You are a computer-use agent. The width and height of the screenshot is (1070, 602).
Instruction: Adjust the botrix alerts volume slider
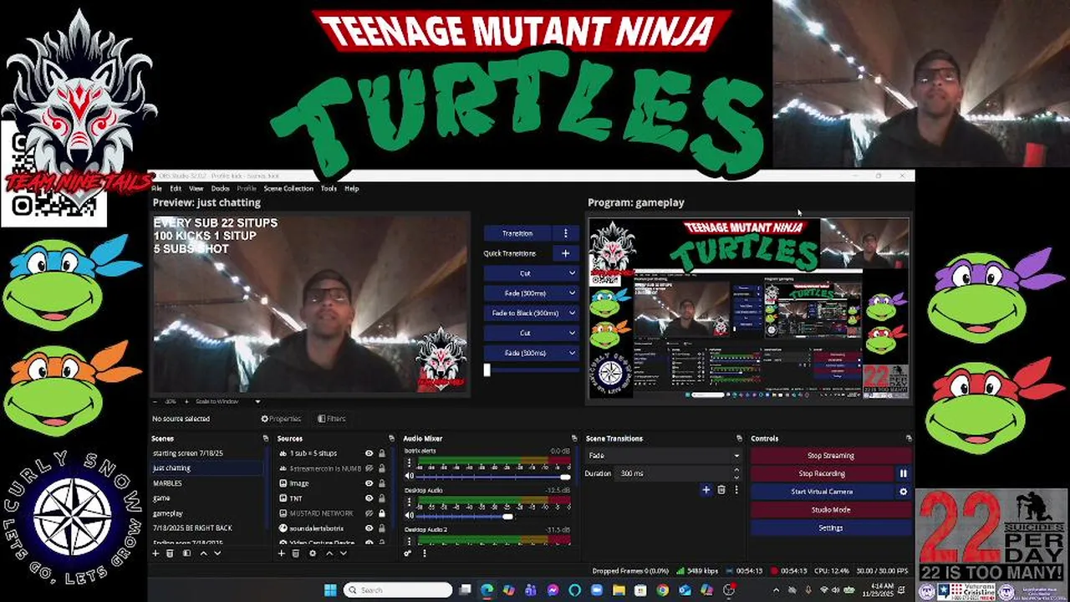coord(493,477)
